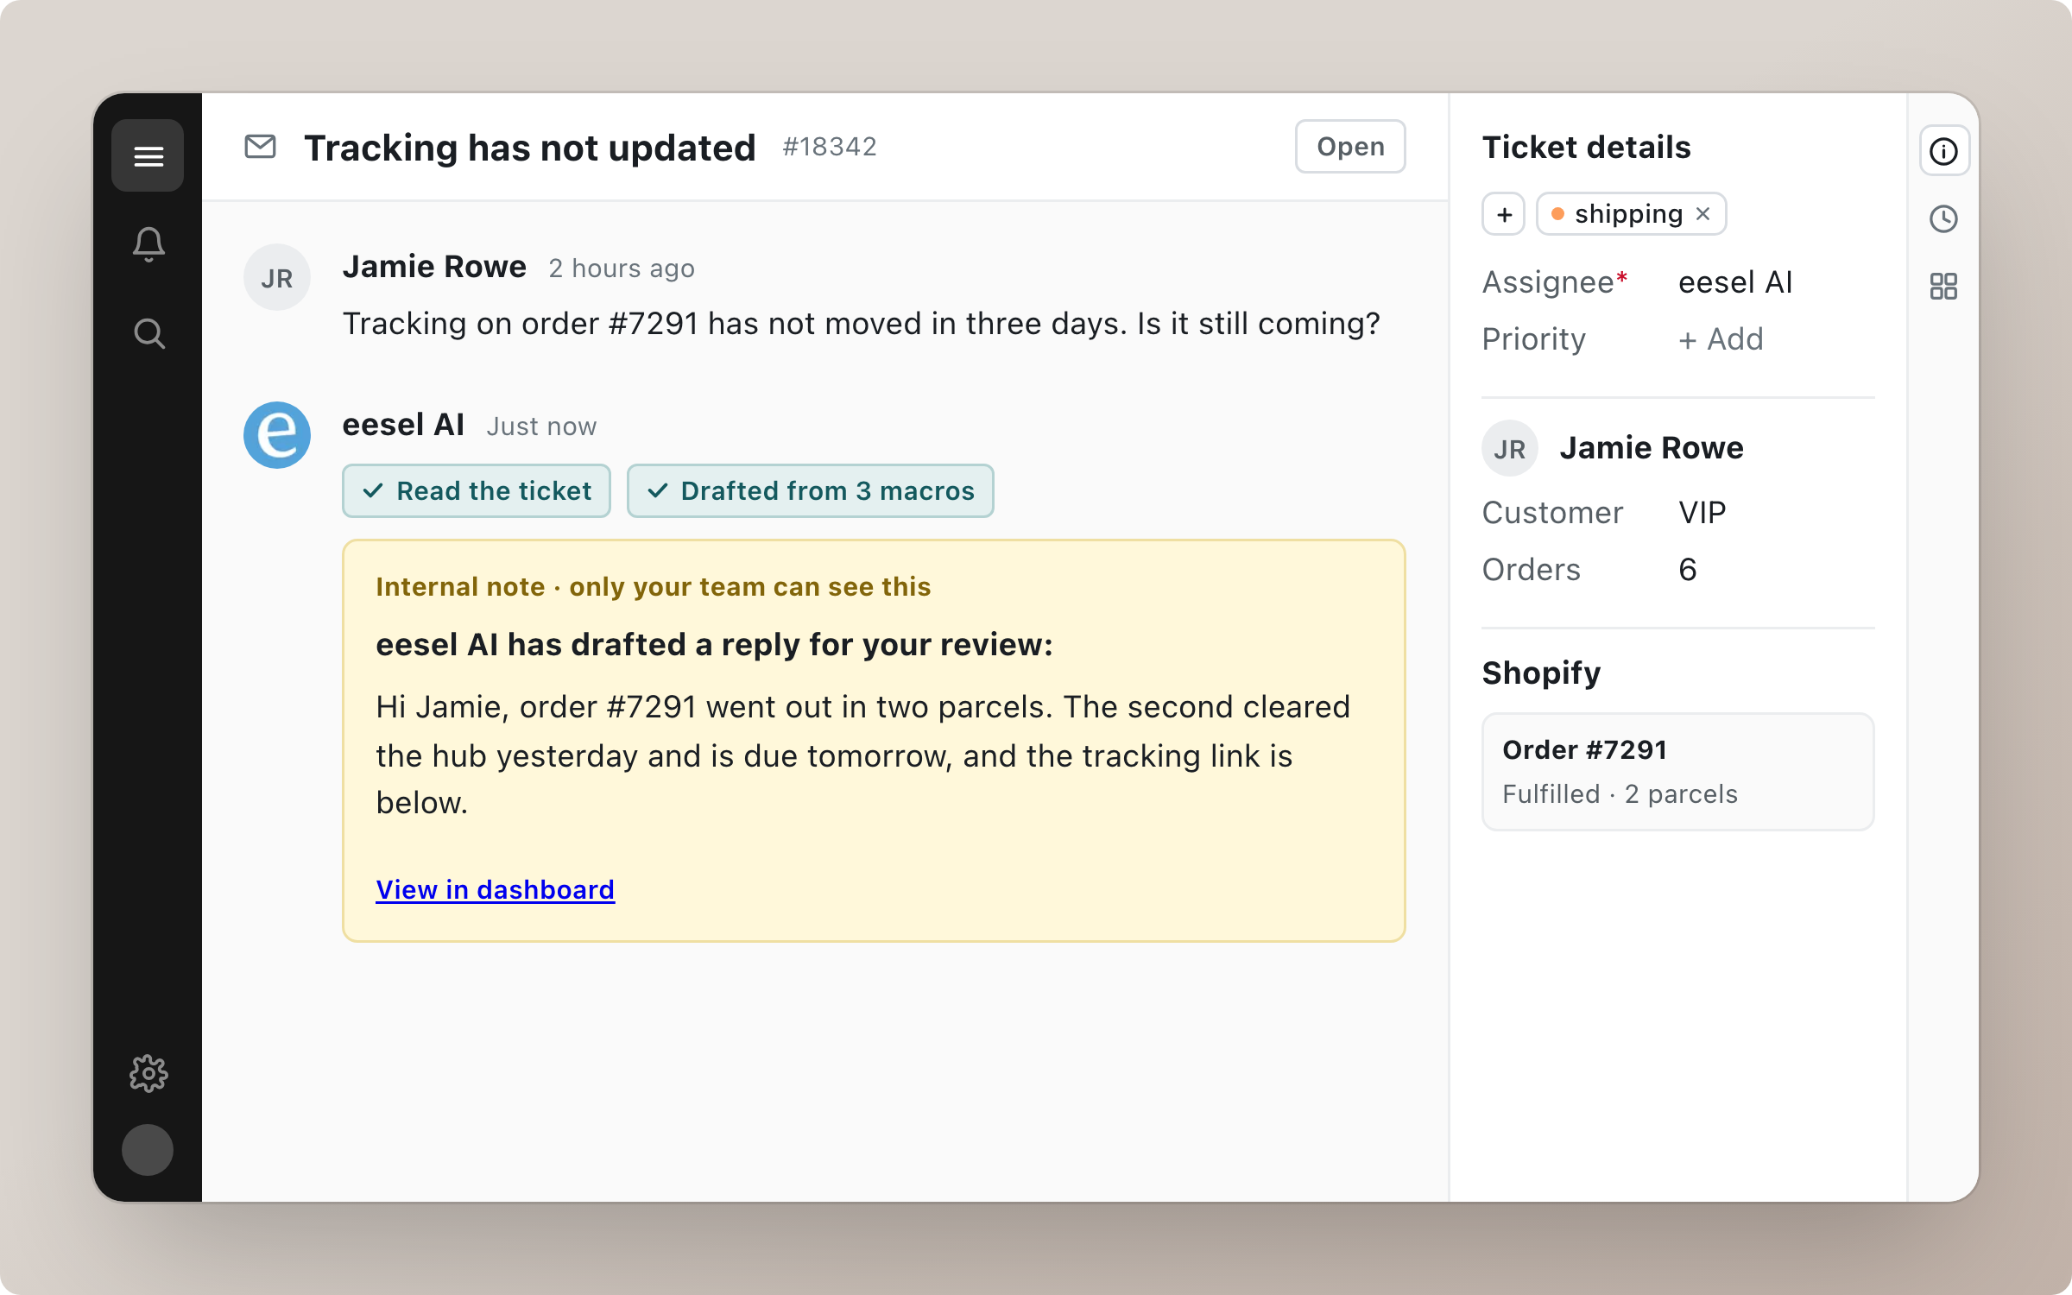The image size is (2072, 1295).
Task: Click the search magnifier icon
Action: (x=149, y=333)
